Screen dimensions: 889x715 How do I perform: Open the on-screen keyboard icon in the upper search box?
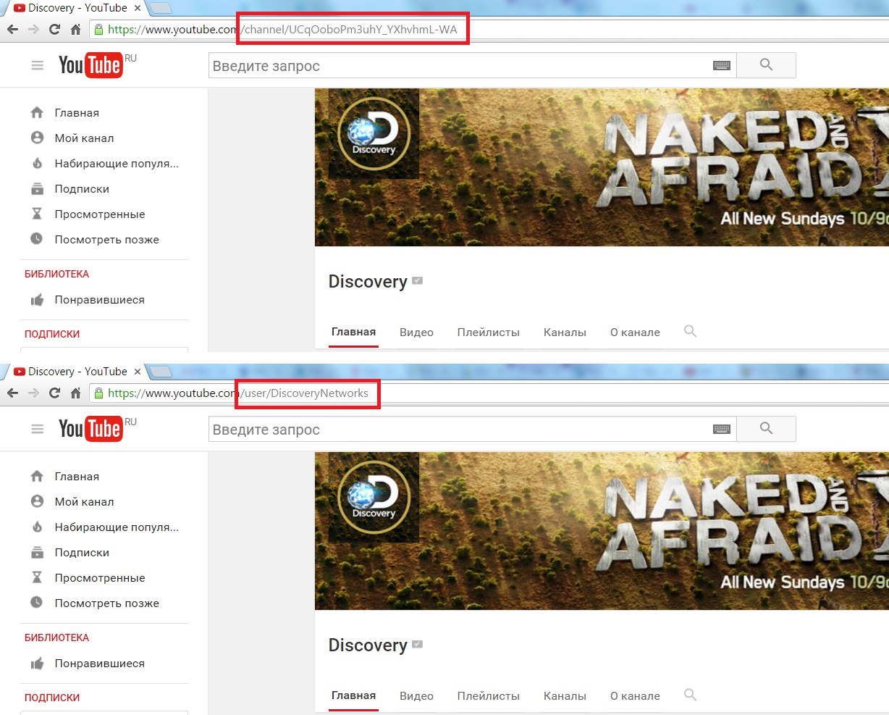pyautogui.click(x=722, y=66)
